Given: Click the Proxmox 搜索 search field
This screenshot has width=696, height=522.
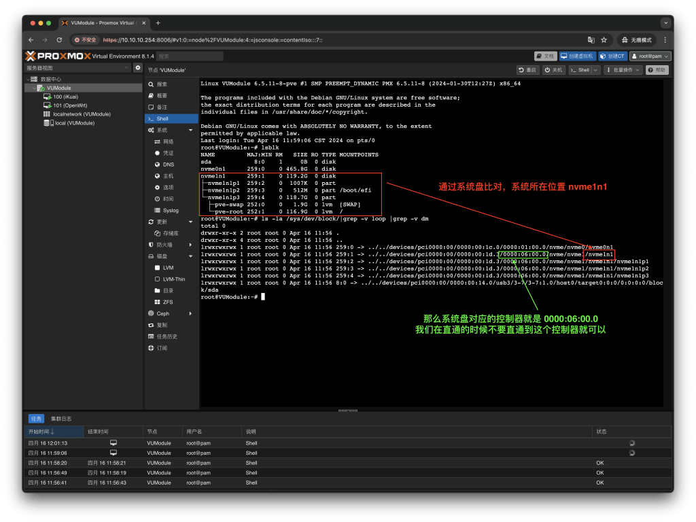Looking at the screenshot, I should [189, 56].
